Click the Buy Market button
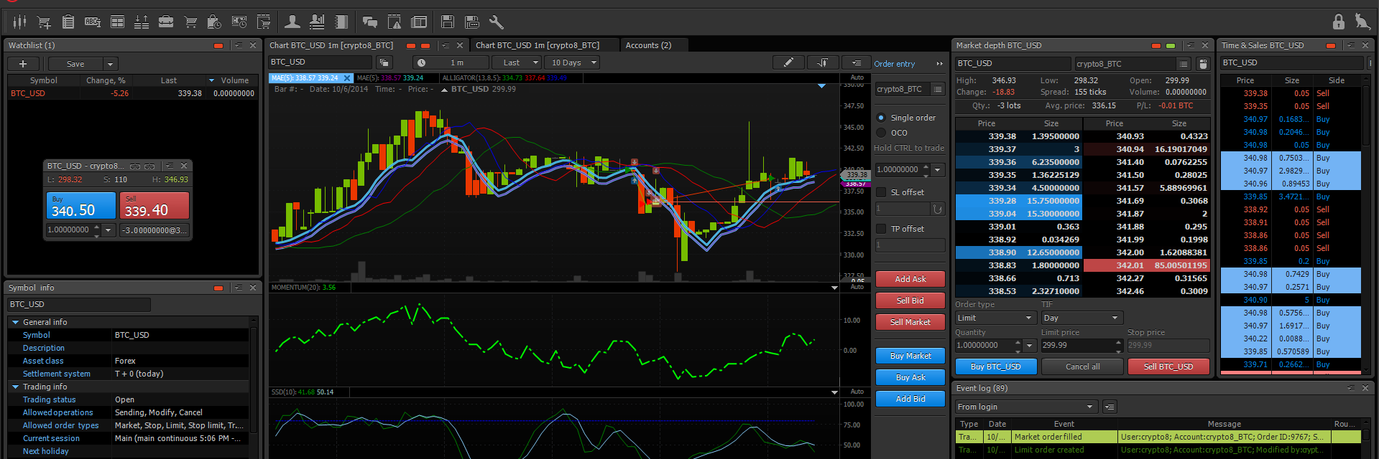This screenshot has width=1379, height=459. (910, 356)
